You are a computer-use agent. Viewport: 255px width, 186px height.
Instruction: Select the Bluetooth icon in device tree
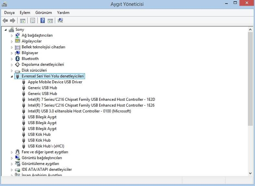pos(18,59)
